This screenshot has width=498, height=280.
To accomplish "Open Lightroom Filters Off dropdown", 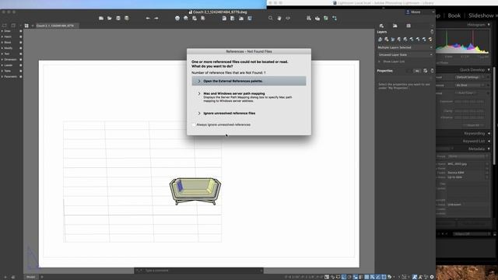I will point(472,234).
